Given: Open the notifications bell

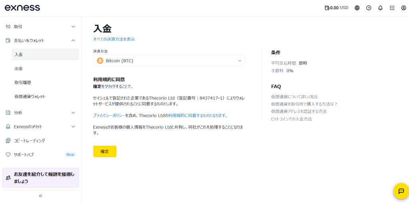Looking at the screenshot, I should (380, 8).
